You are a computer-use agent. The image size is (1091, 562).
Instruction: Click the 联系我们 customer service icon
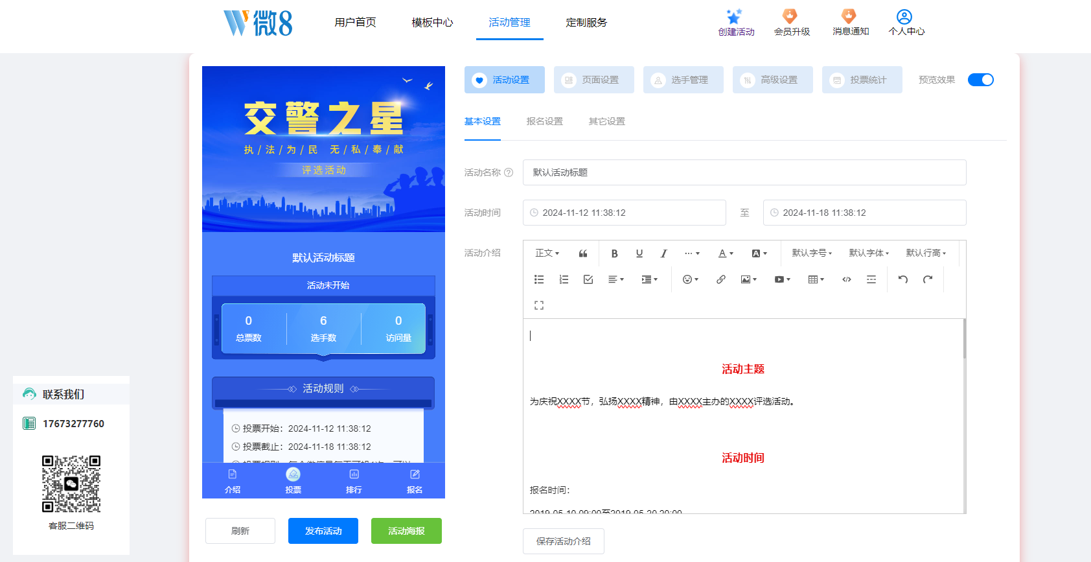pyautogui.click(x=29, y=394)
